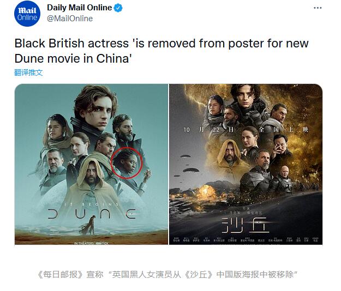Click the cast credits row on Chinese poster
The height and width of the screenshot is (291, 341).
tap(246, 240)
